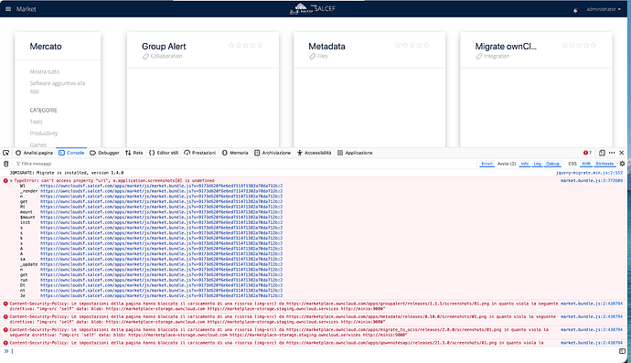This screenshot has width=631, height=363.
Task: Switch to the Debugger tab
Action: (104, 153)
